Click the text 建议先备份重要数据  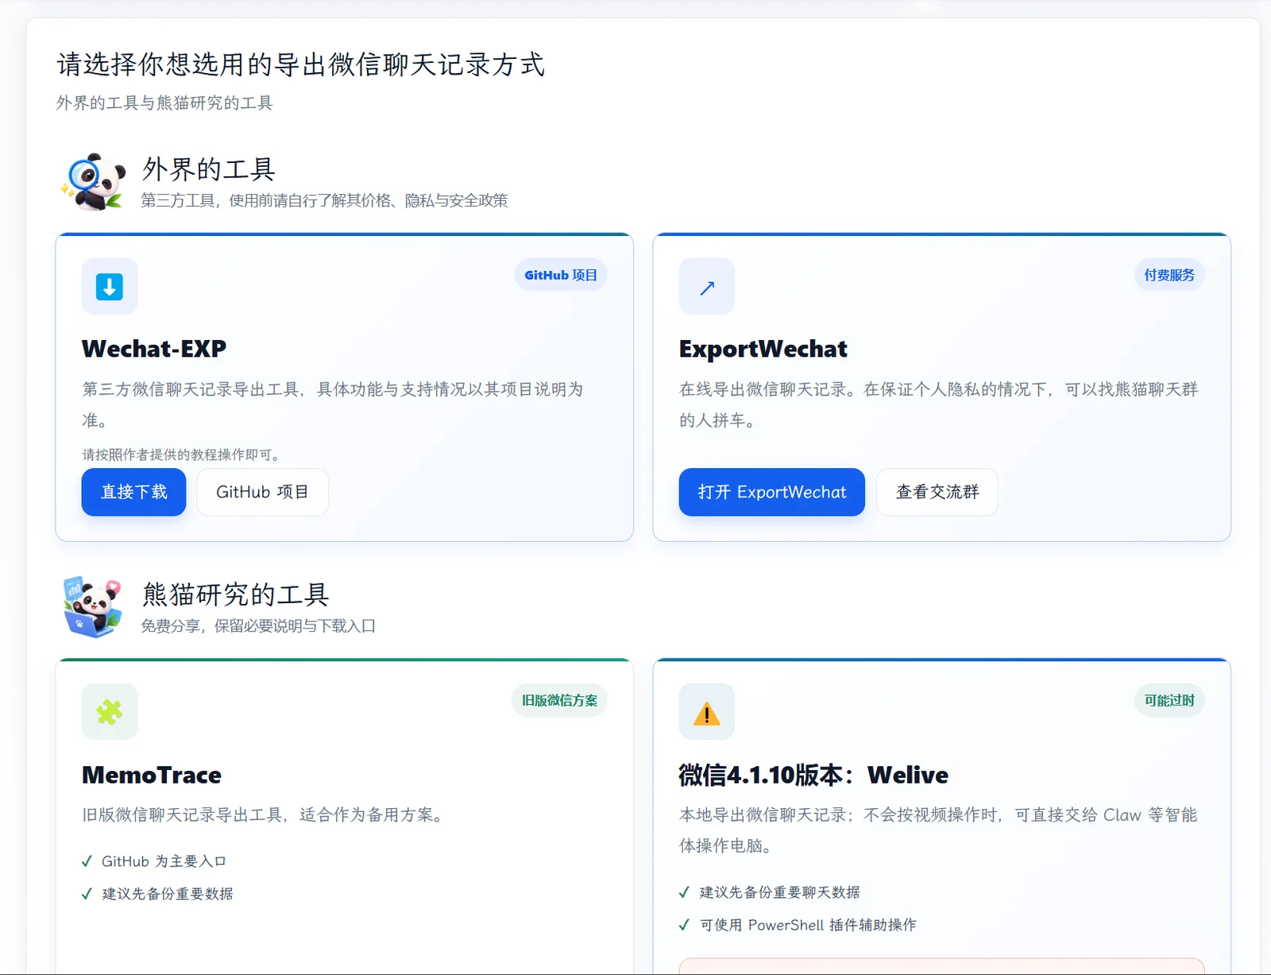[x=168, y=894]
